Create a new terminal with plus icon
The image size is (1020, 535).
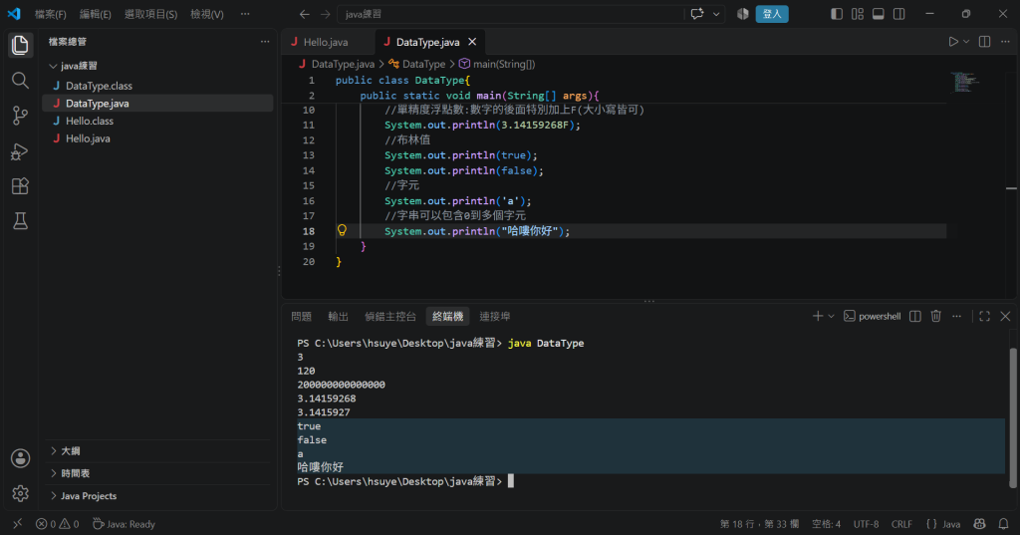tap(818, 316)
